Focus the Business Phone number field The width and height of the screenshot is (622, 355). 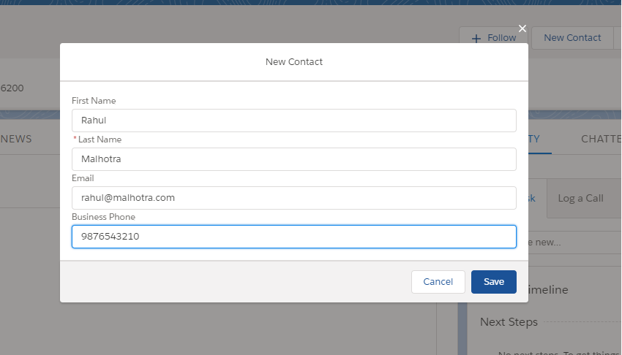click(x=294, y=237)
